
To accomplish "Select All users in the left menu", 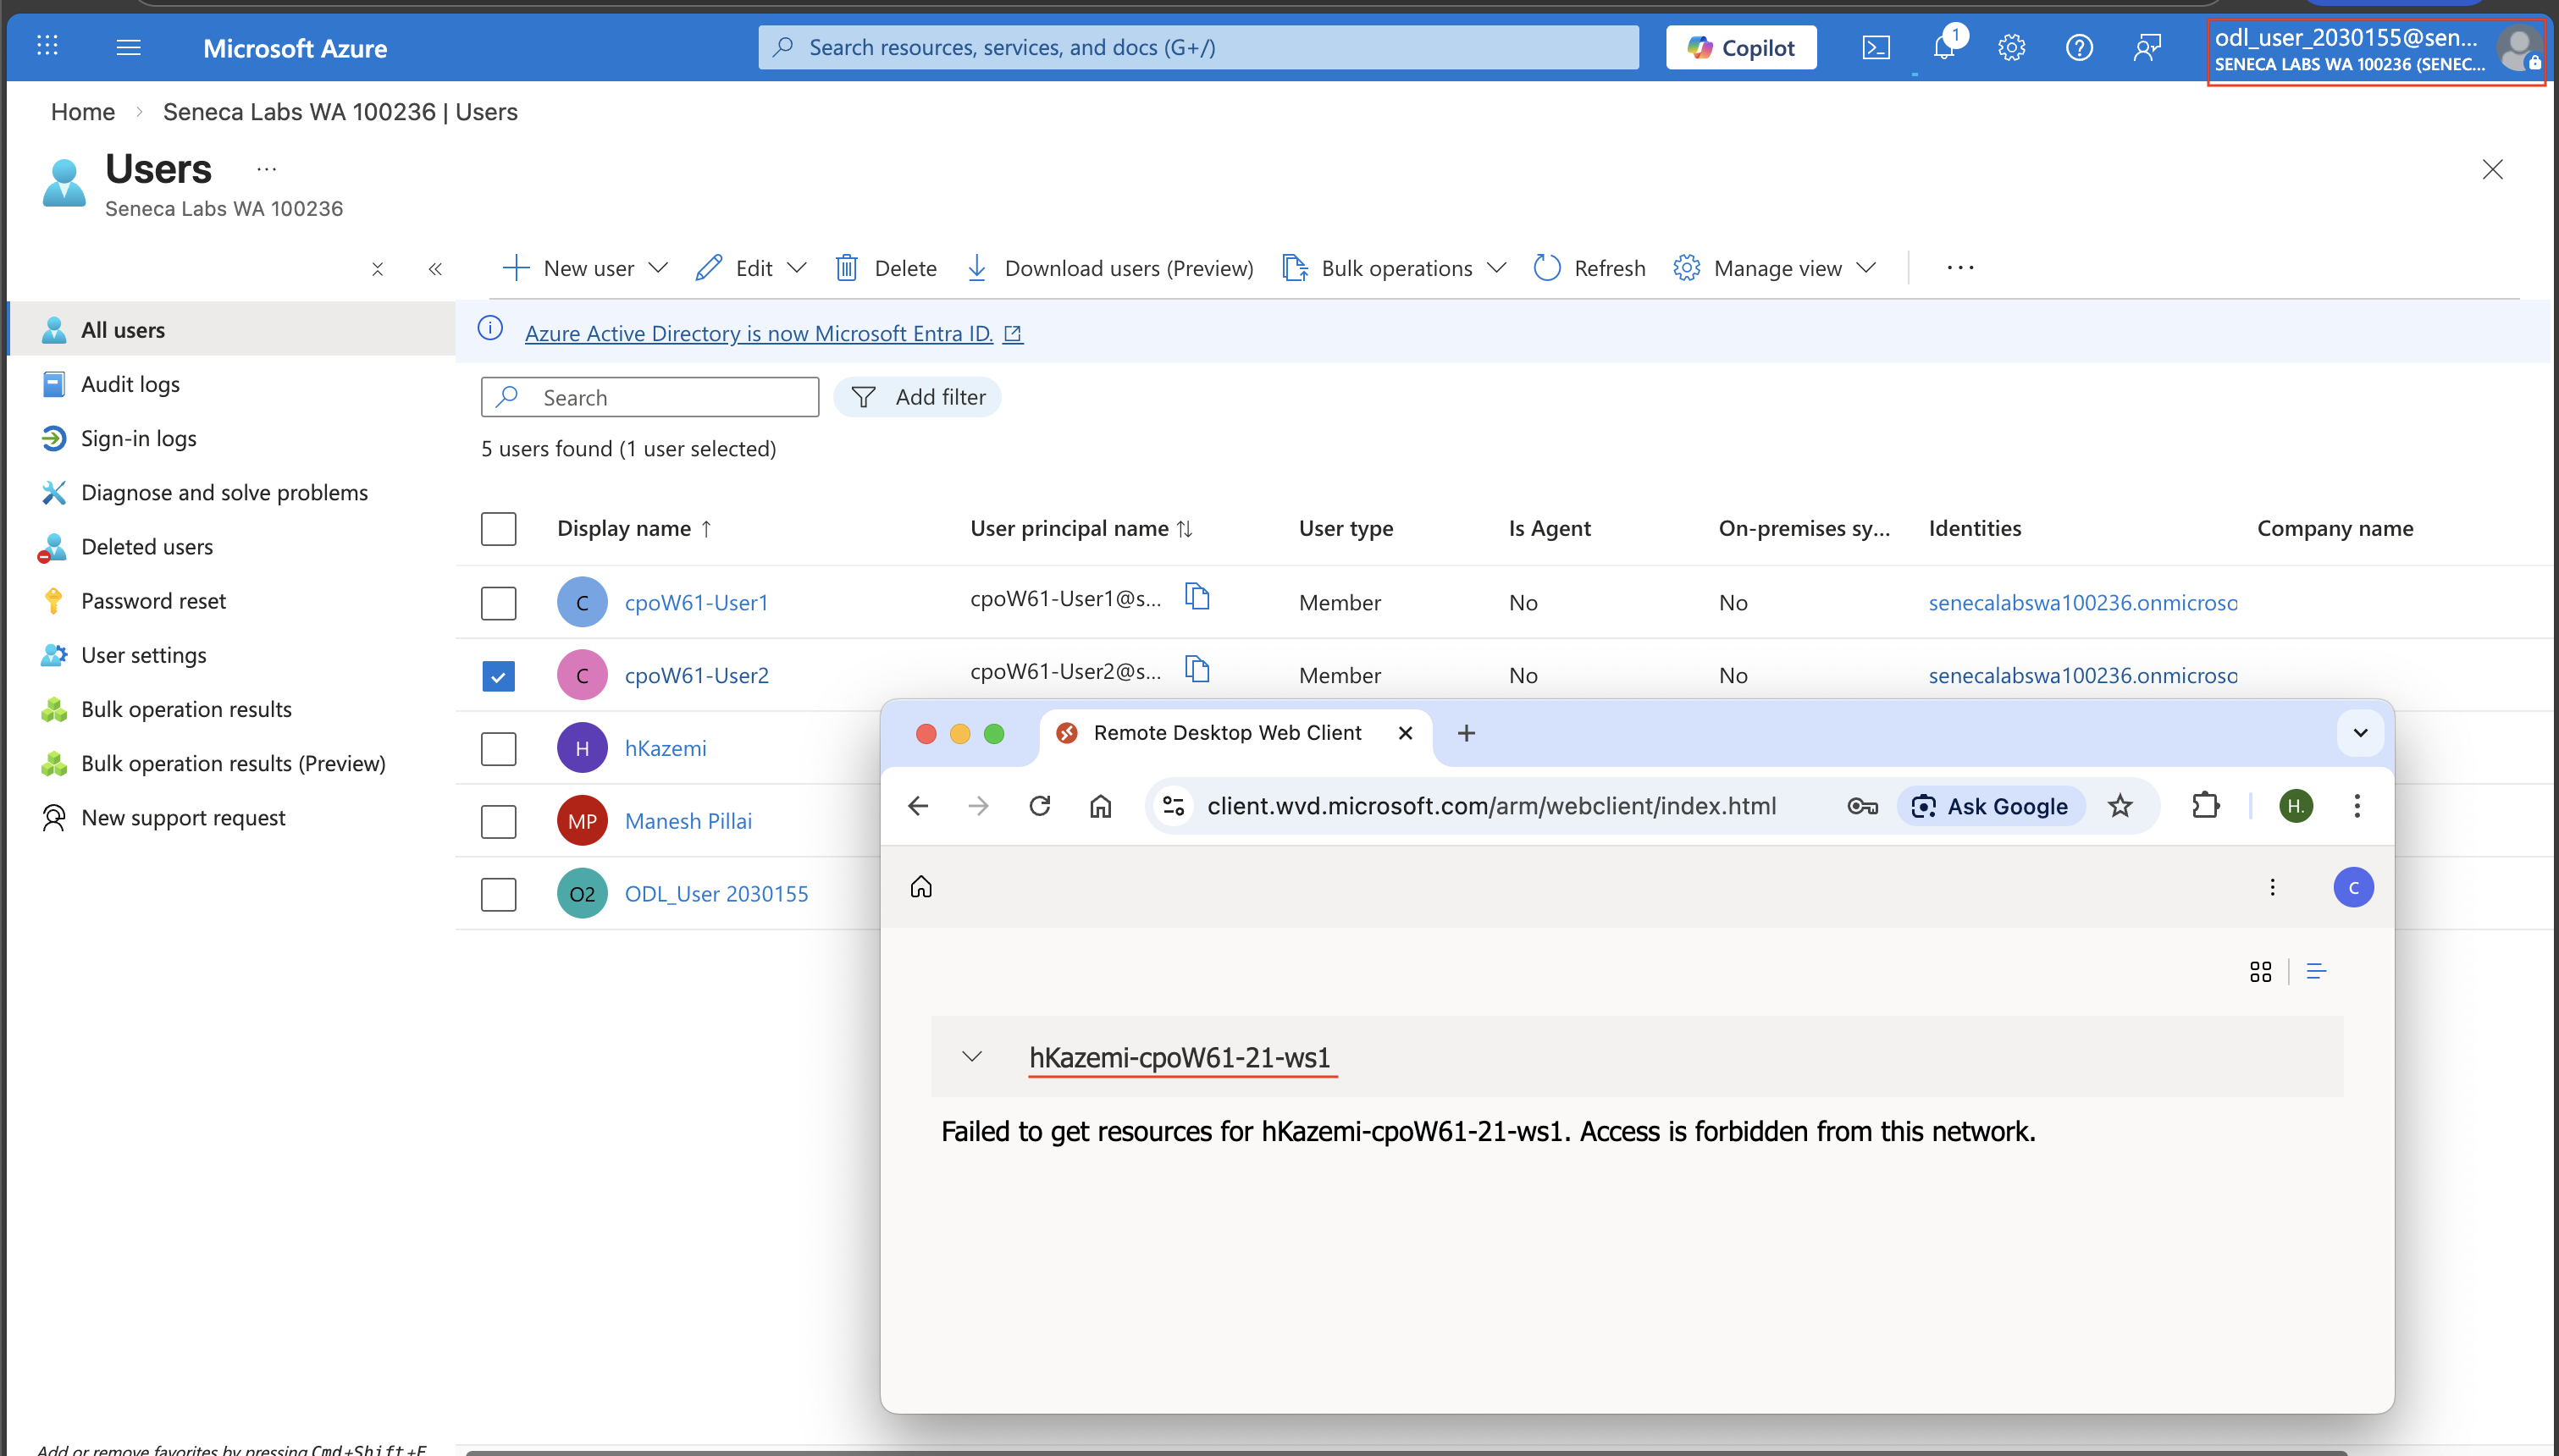I will [x=232, y=329].
